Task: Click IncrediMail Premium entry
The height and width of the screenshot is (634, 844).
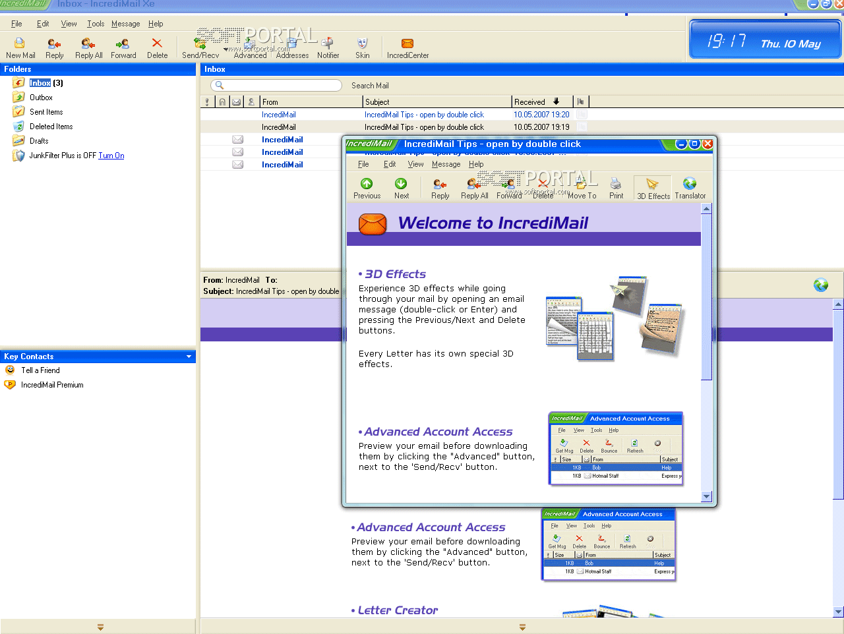Action: coord(52,385)
